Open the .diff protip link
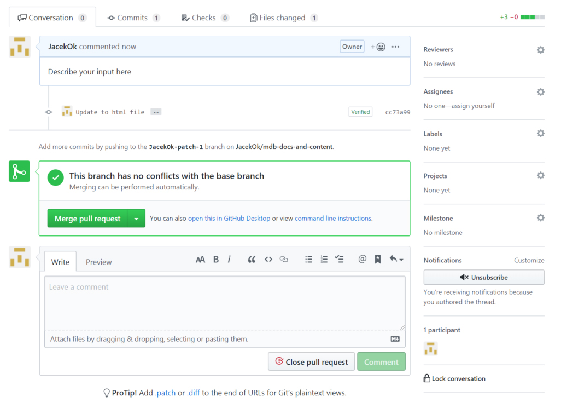561x408 pixels. pyautogui.click(x=193, y=393)
